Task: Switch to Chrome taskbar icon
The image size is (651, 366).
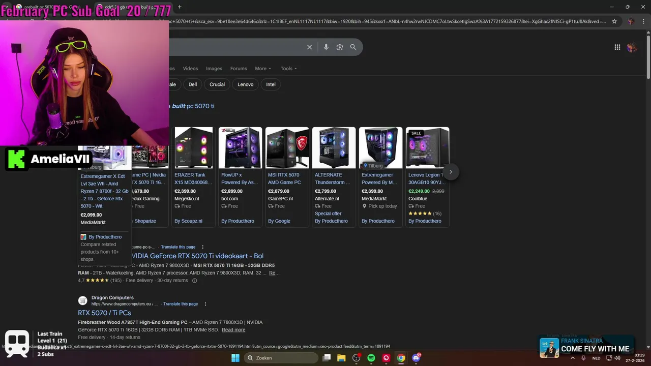Action: point(401,358)
